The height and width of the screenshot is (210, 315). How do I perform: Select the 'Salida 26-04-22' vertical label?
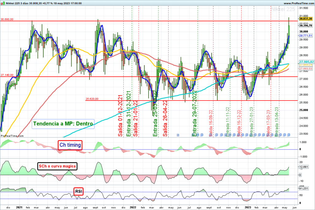(165, 118)
